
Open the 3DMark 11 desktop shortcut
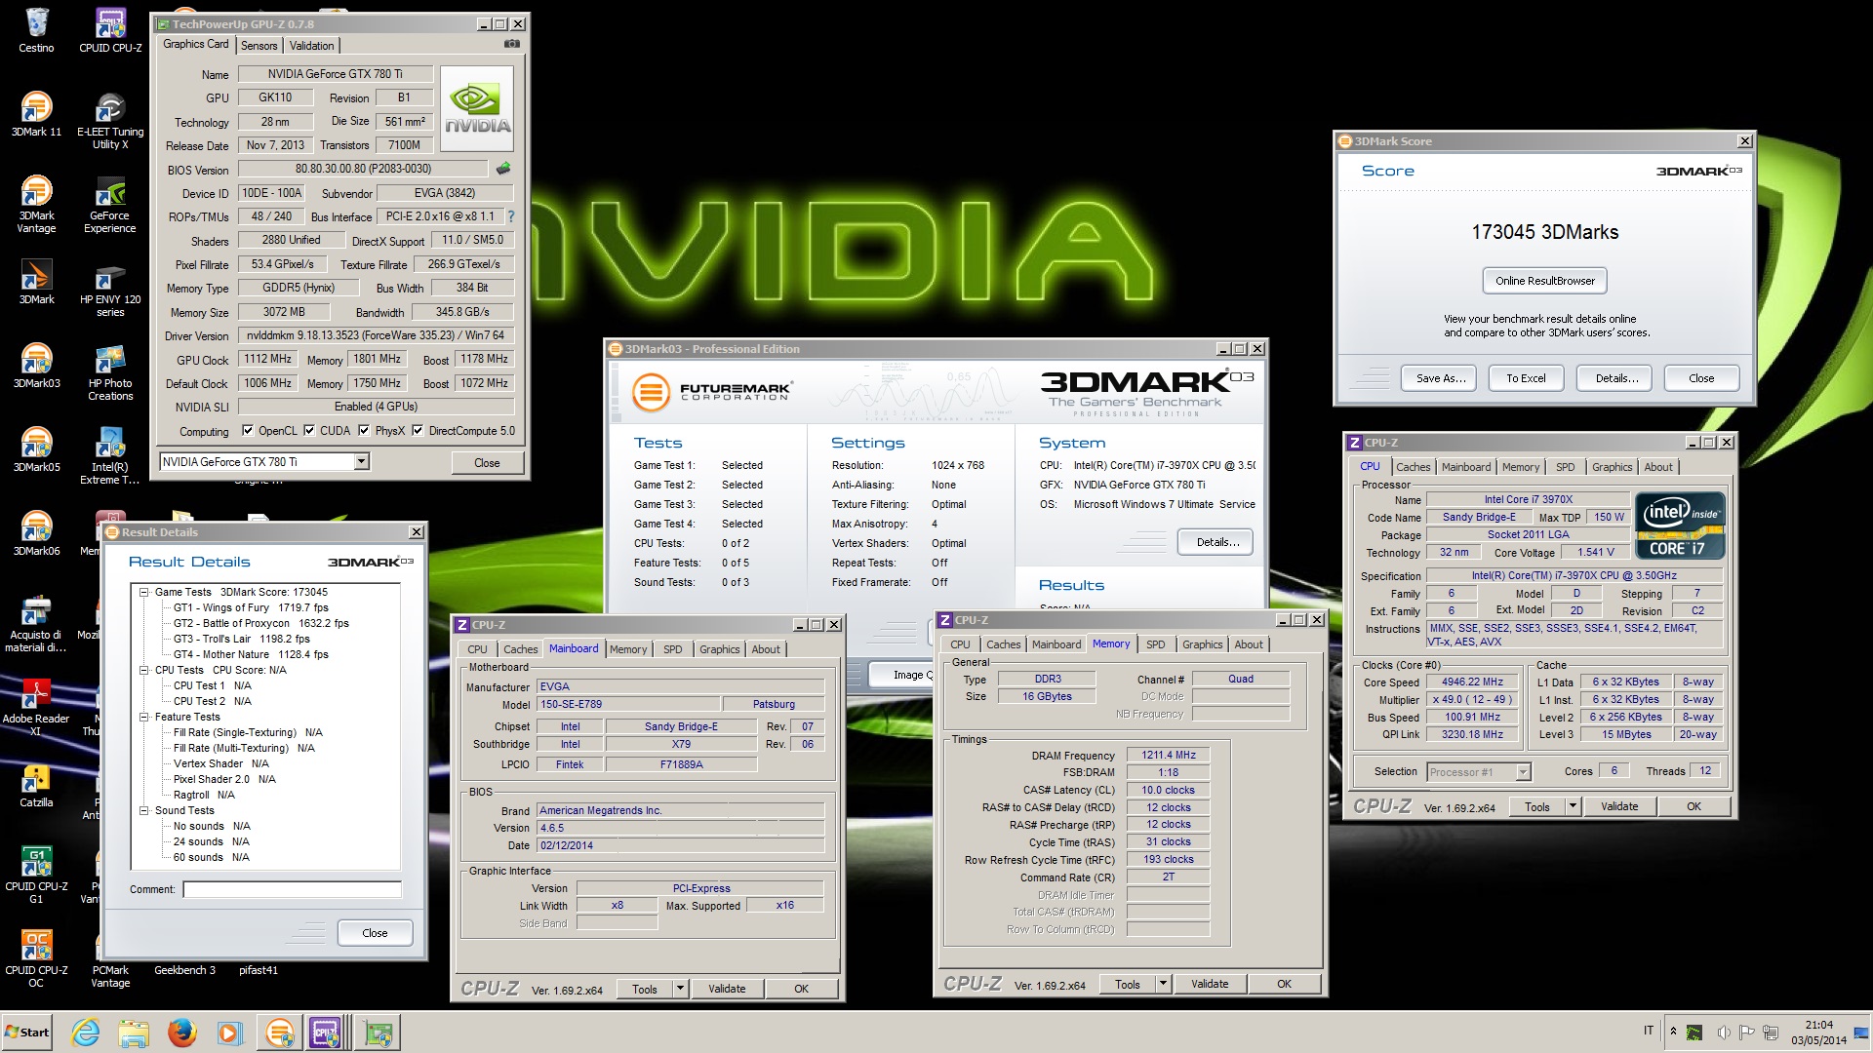36,113
